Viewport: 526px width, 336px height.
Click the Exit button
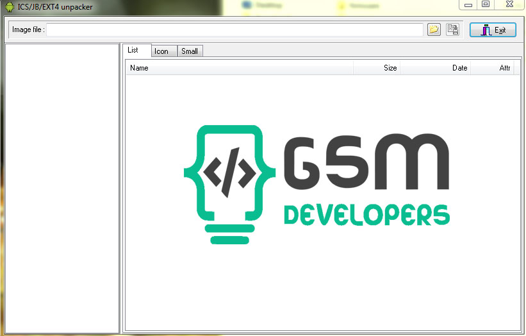click(x=493, y=30)
